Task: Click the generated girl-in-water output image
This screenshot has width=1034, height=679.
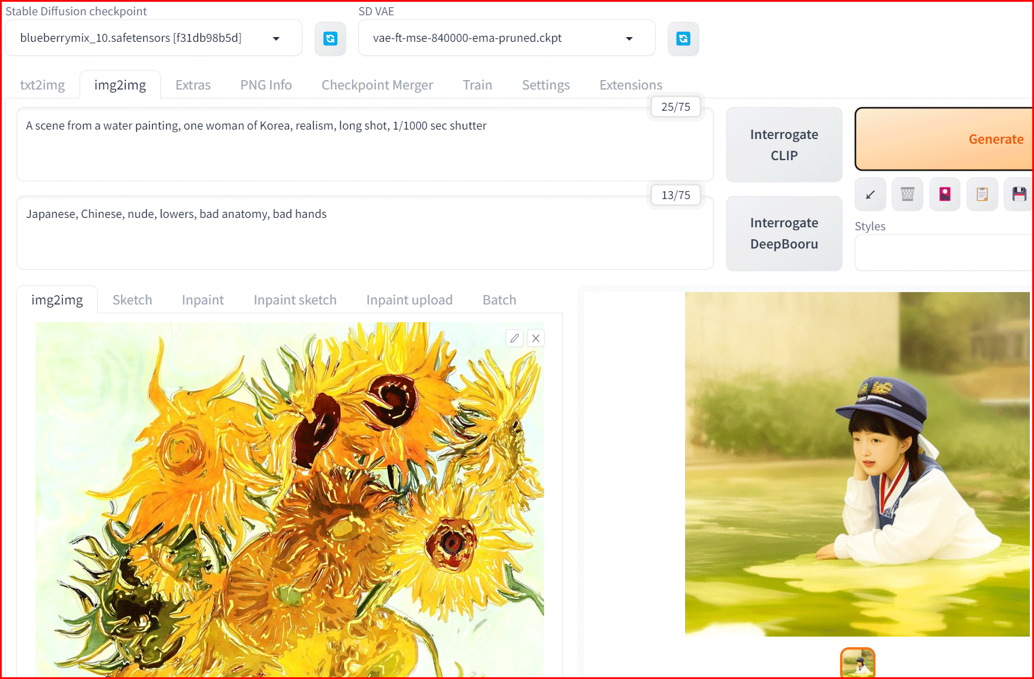Action: click(x=857, y=464)
